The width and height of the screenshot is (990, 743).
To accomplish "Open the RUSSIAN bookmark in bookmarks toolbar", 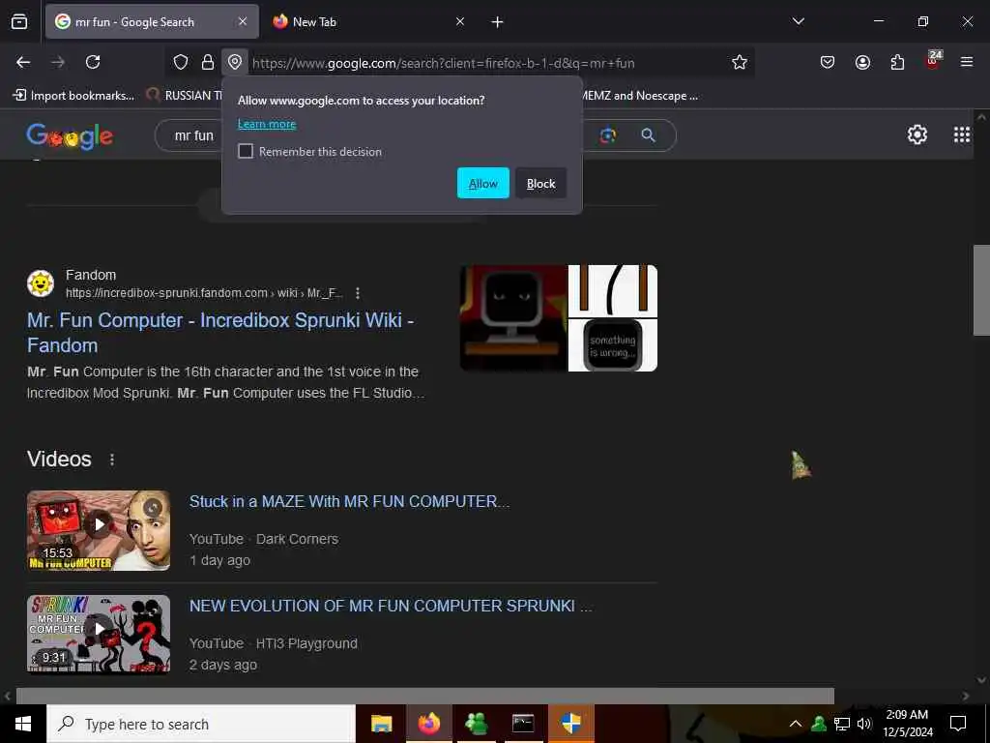I will coord(185,96).
